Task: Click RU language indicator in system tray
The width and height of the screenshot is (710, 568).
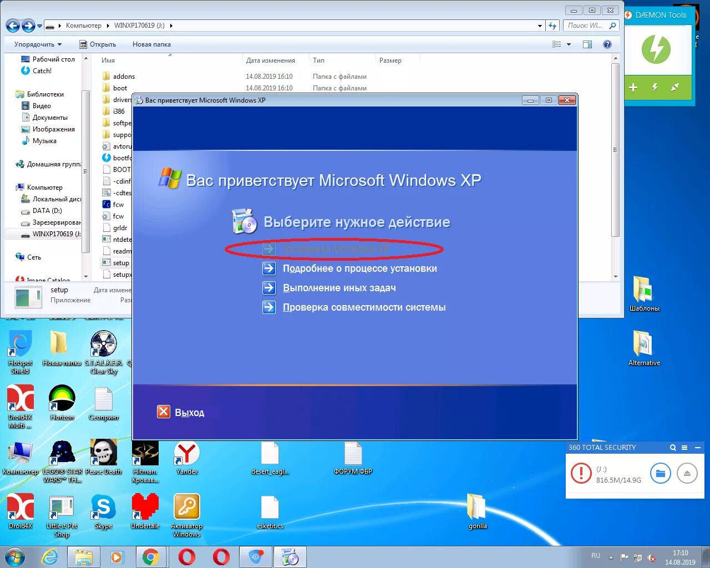Action: (596, 556)
